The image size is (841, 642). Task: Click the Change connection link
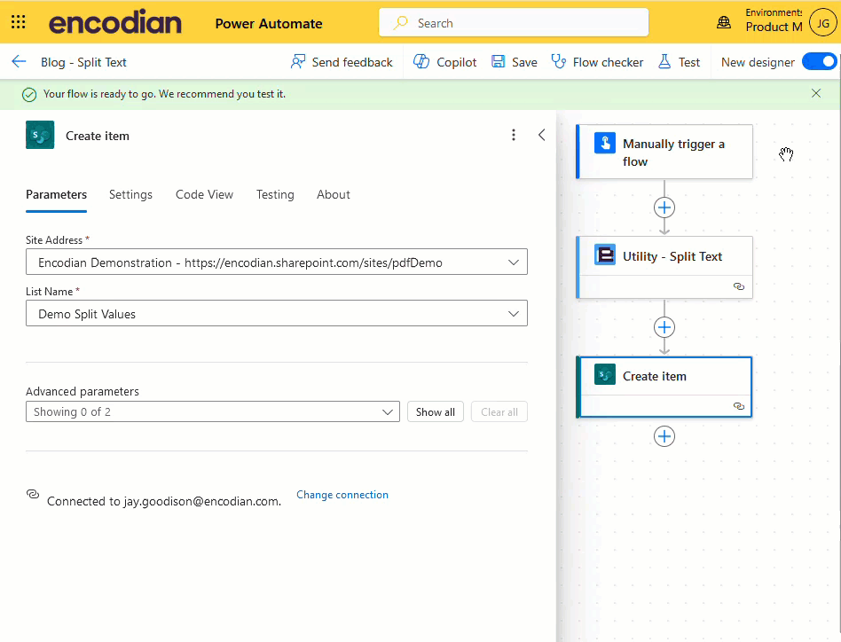coord(342,495)
